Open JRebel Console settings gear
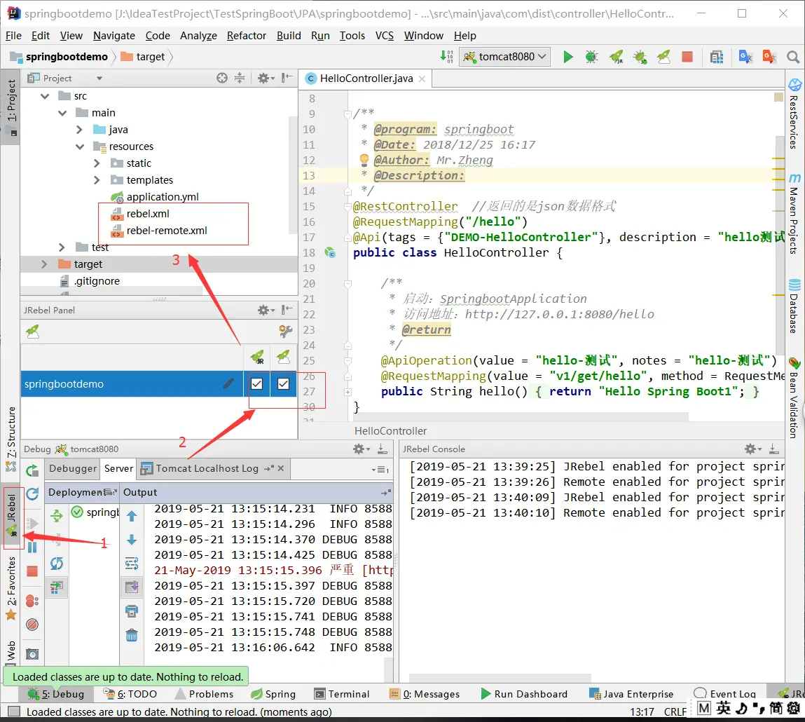This screenshot has height=722, width=805. point(751,449)
